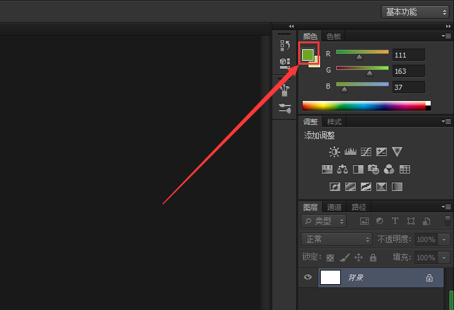Toggle lock position
Image resolution: width=454 pixels, height=310 pixels.
click(359, 258)
